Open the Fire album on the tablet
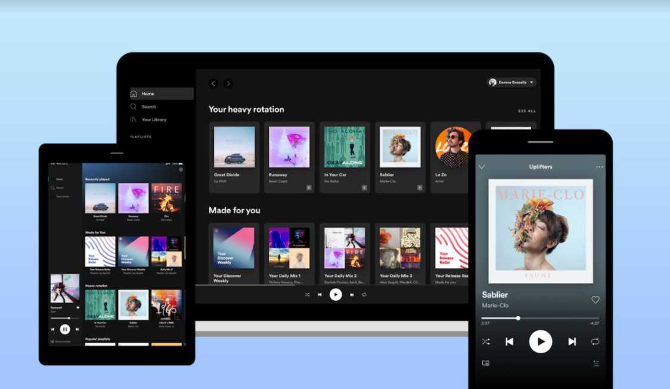Viewport: 670px width, 389px height. pos(166,198)
